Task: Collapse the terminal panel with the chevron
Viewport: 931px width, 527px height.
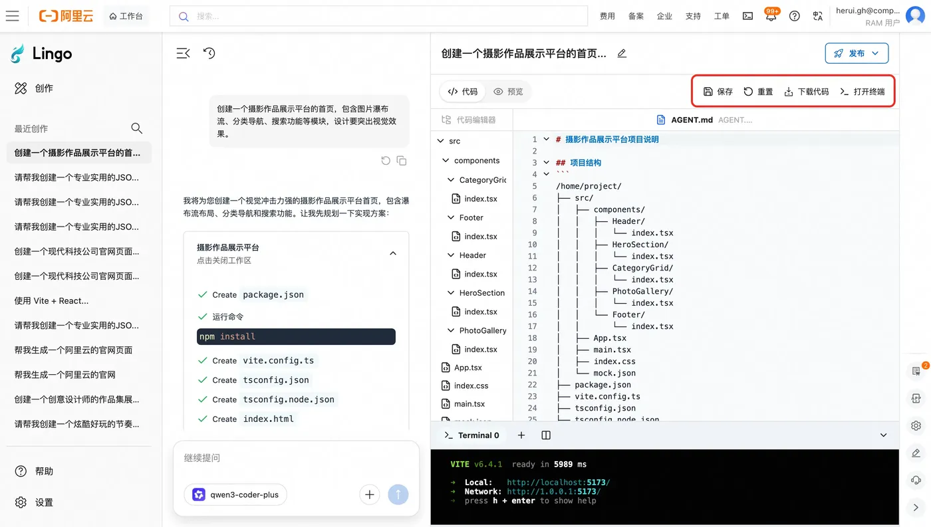Action: point(883,435)
